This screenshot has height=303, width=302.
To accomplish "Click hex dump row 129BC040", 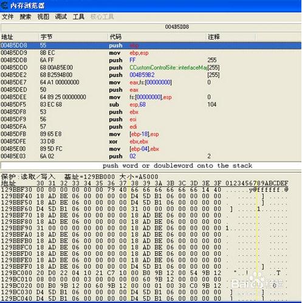I will coord(145,299).
